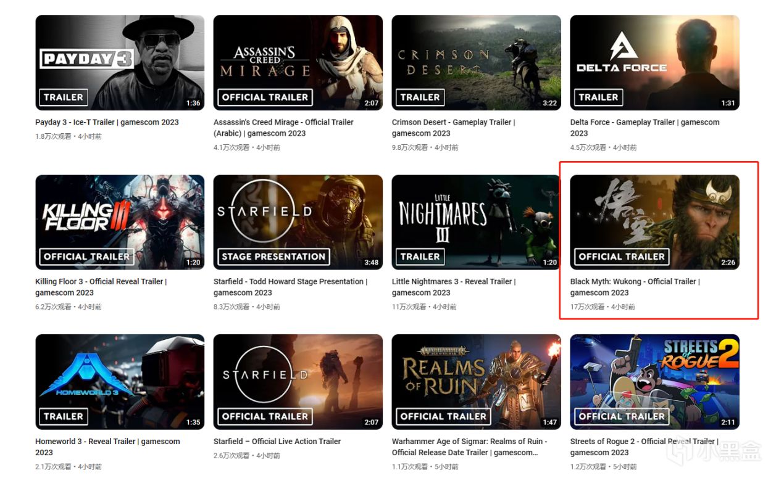Viewport: 784px width, 478px height.
Task: Click '1.8万次观看' under the Payday 3 video
Action: click(x=54, y=136)
